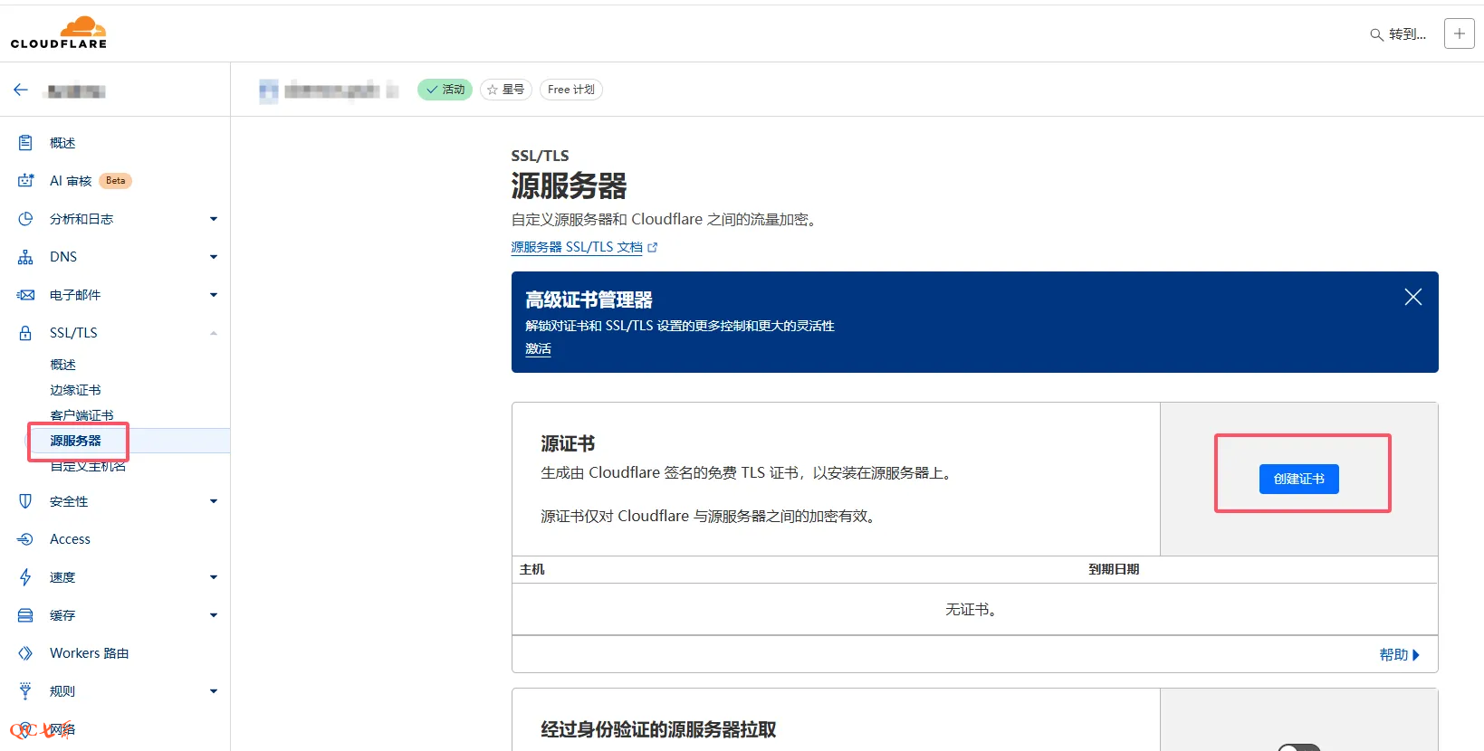
Task: Click the 创建证书 button
Action: pyautogui.click(x=1298, y=479)
